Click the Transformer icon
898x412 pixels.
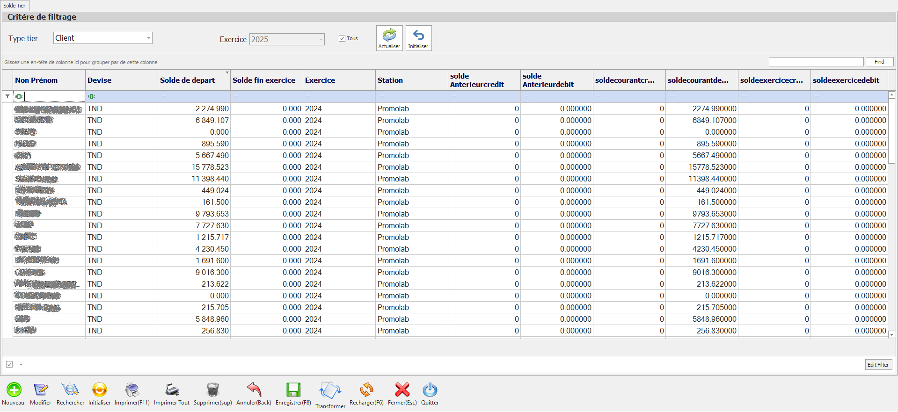(x=330, y=390)
